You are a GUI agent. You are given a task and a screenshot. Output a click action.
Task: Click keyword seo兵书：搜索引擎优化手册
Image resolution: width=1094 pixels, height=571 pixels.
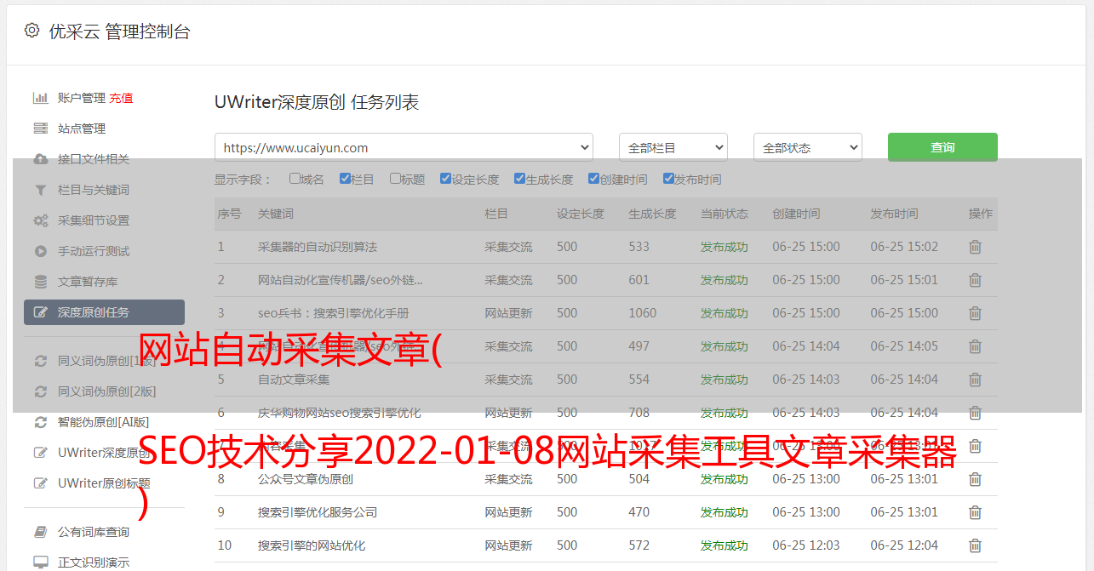(x=334, y=313)
